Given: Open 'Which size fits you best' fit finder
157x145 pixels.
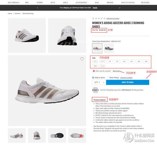Looking at the screenshot, I should coord(102,71).
